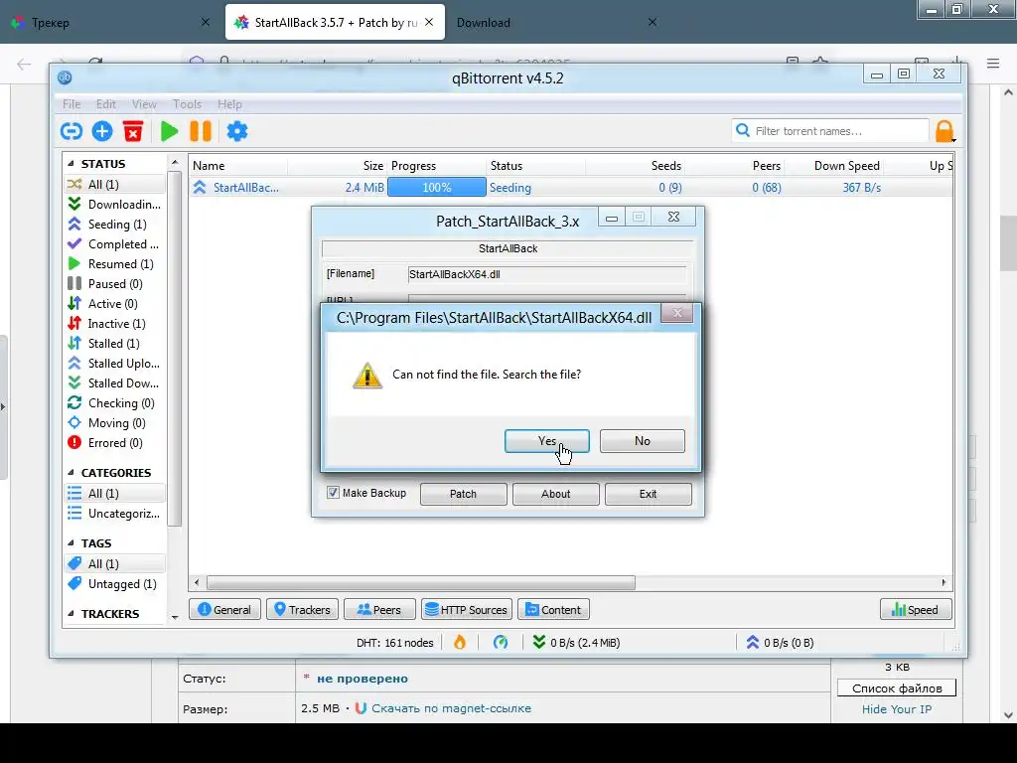Open qBittorrent options gear icon
Screen dimensions: 1017x763
click(x=236, y=131)
